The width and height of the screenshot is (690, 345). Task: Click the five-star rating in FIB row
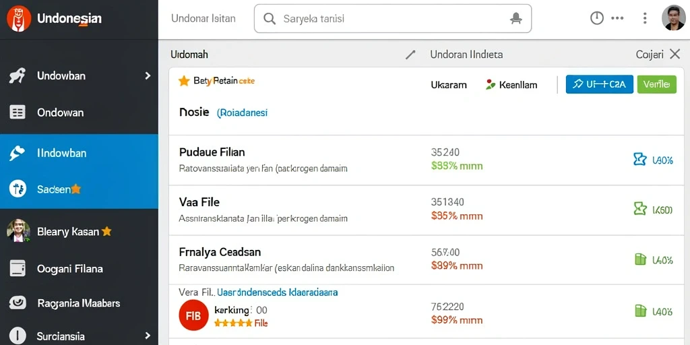tap(233, 323)
